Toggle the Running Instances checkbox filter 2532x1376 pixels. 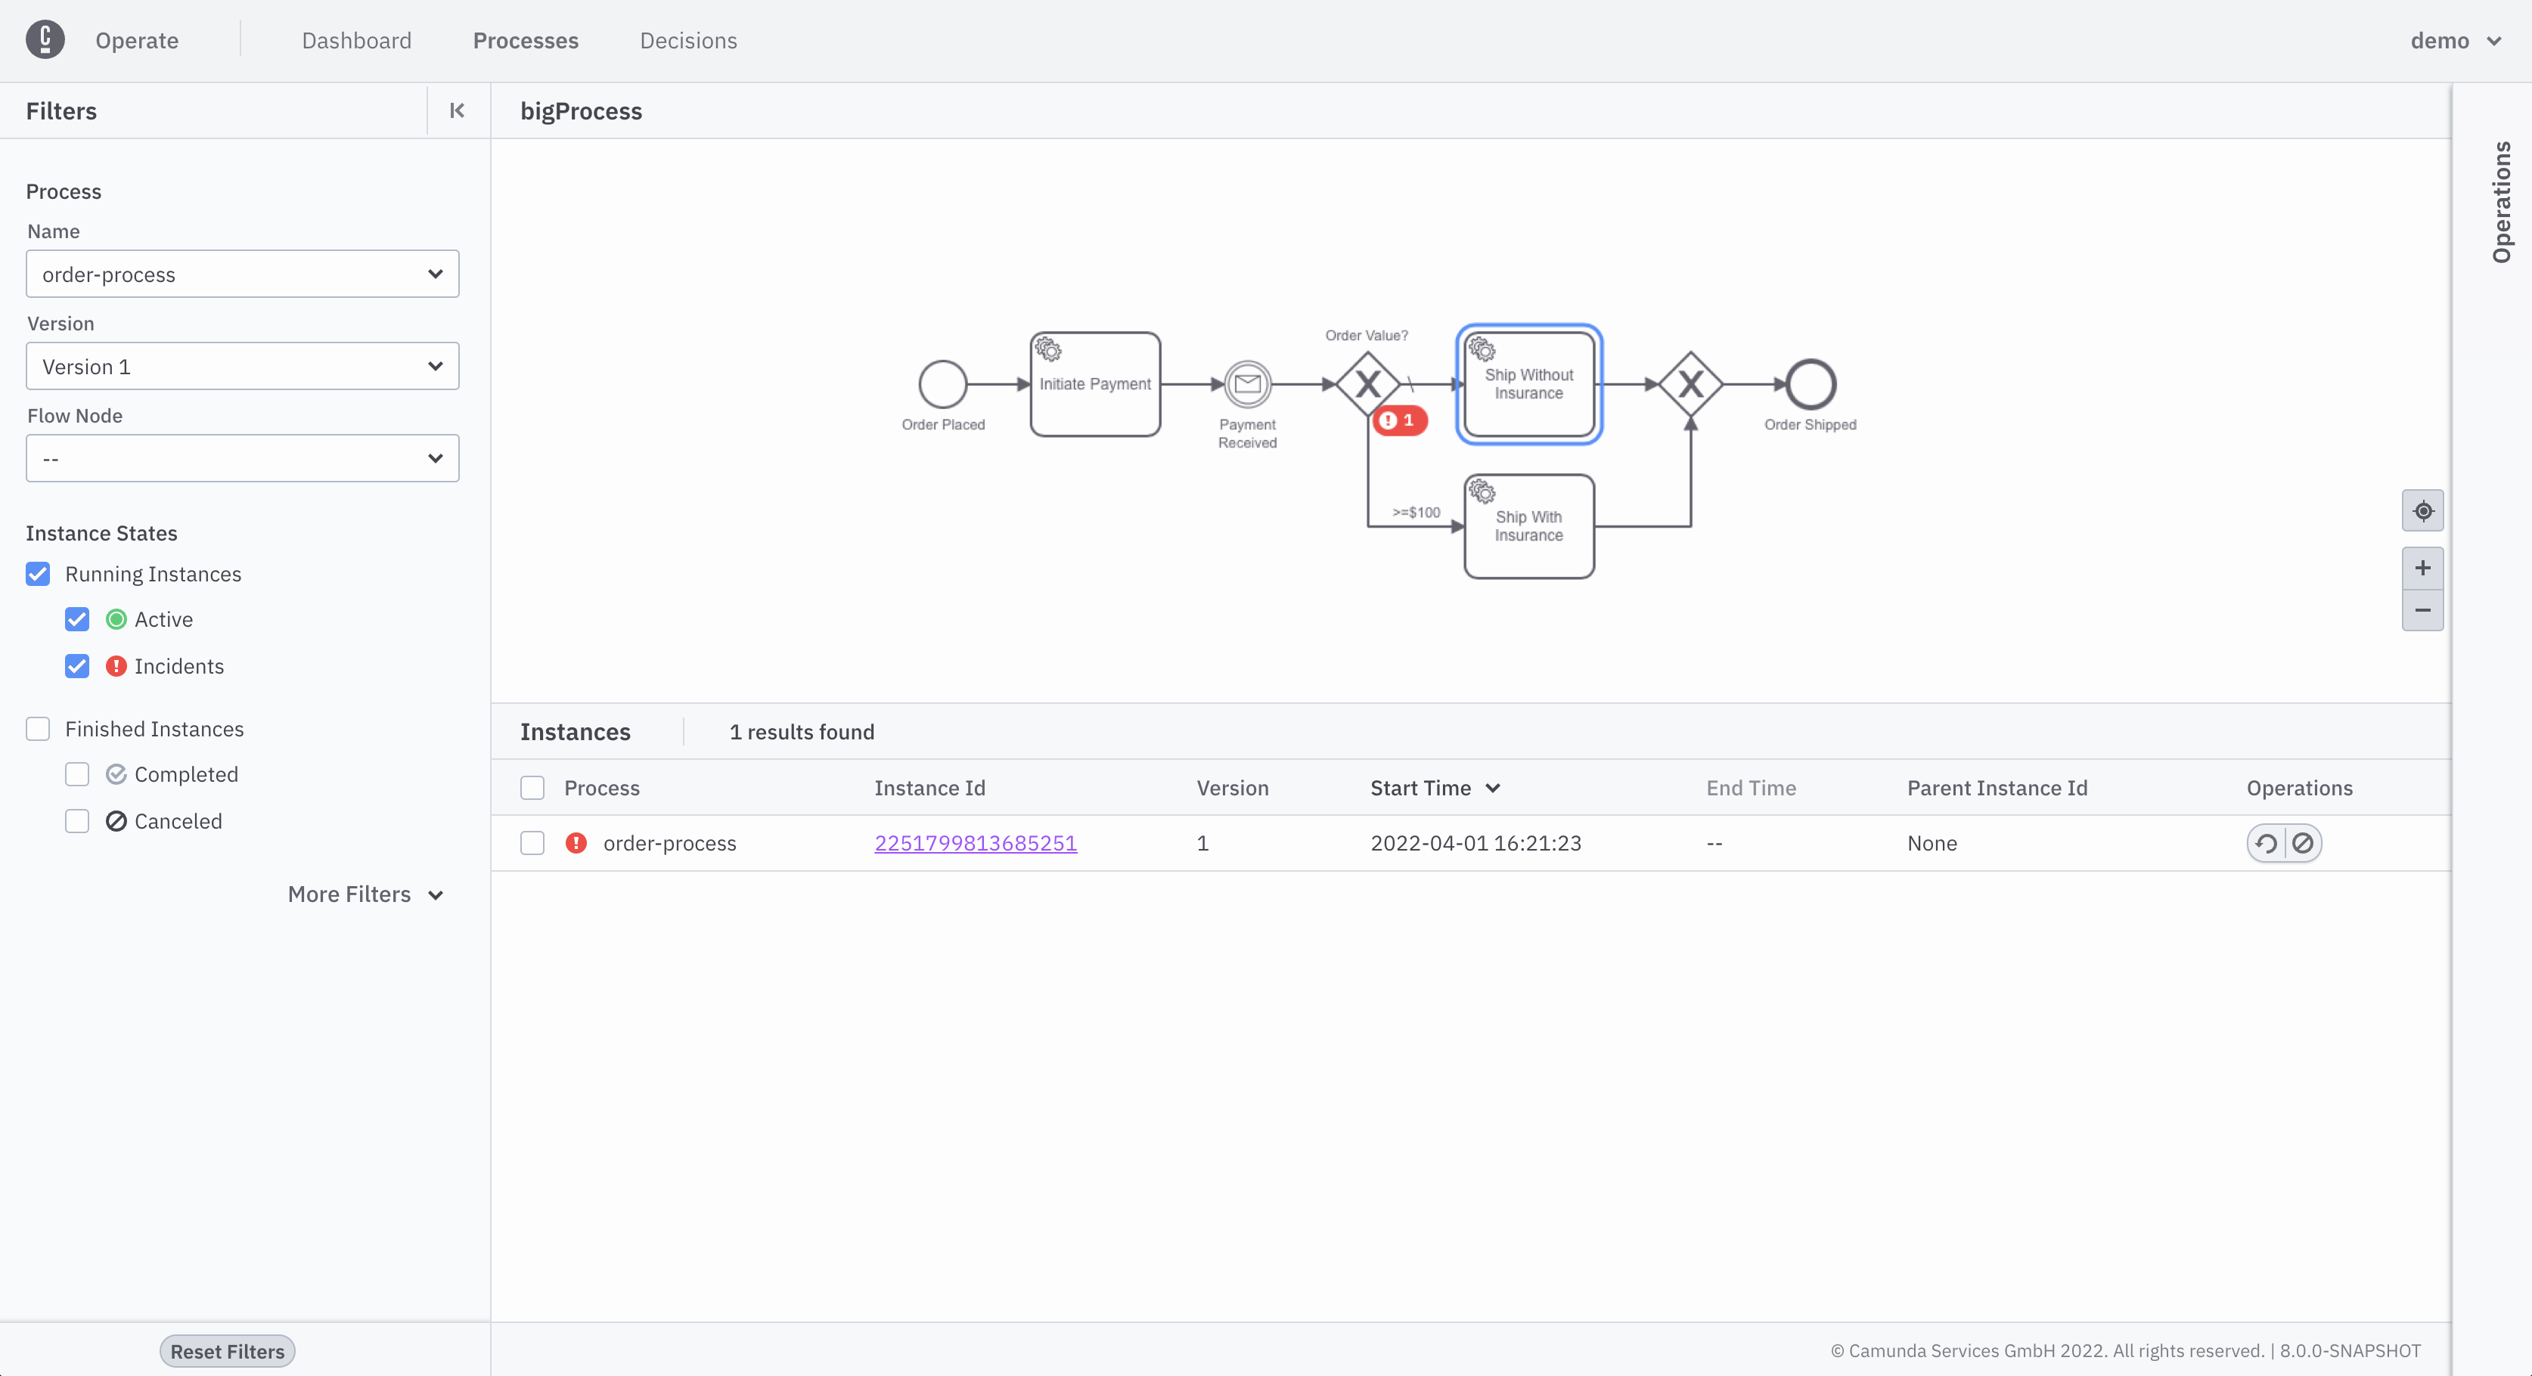click(37, 573)
